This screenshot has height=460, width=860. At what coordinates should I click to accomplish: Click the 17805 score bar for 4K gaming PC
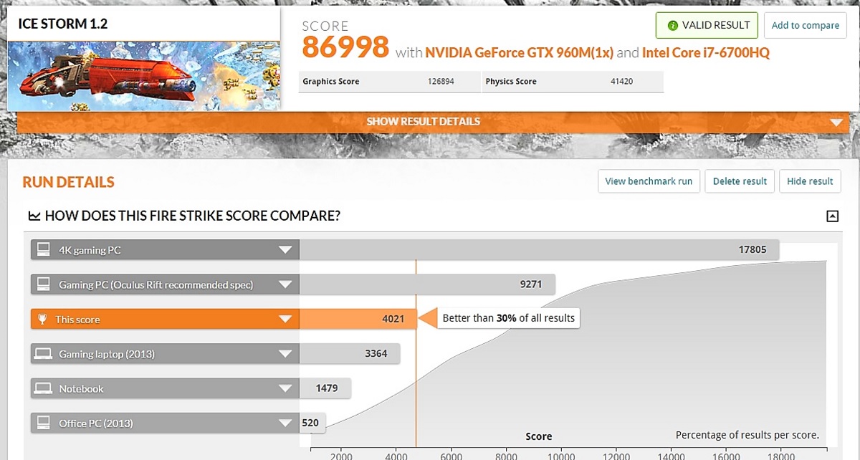pyautogui.click(x=540, y=250)
